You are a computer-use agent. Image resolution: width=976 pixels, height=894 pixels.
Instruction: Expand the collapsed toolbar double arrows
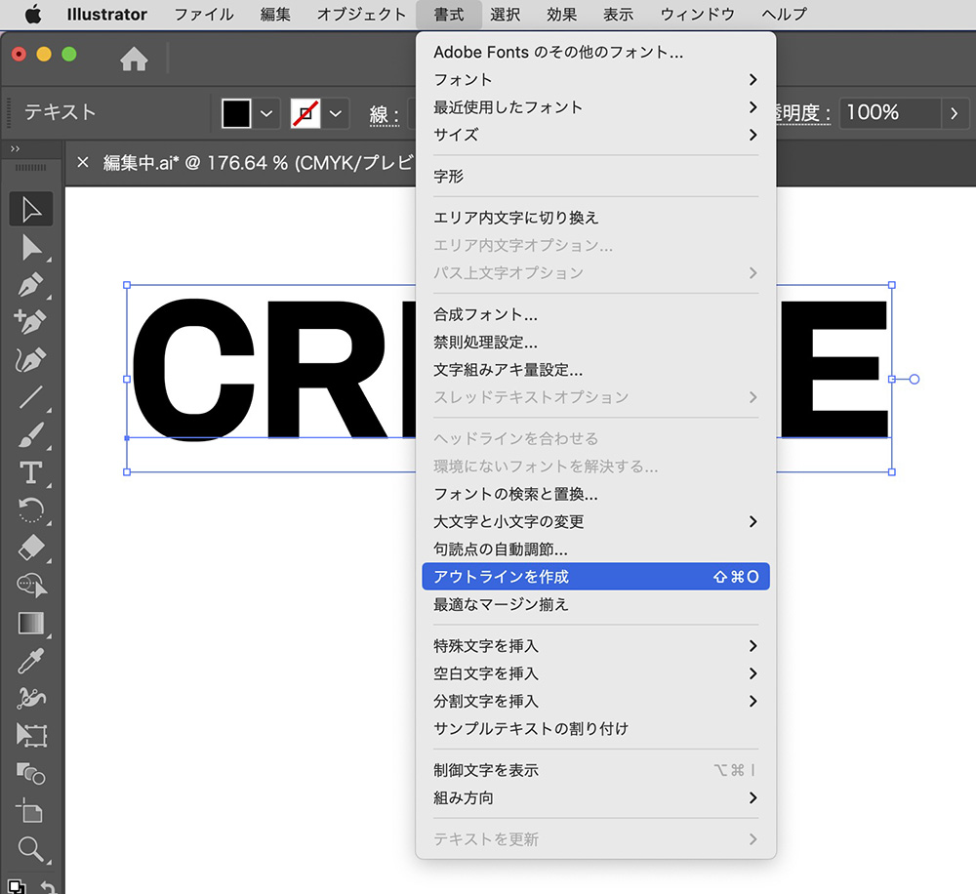(x=15, y=148)
